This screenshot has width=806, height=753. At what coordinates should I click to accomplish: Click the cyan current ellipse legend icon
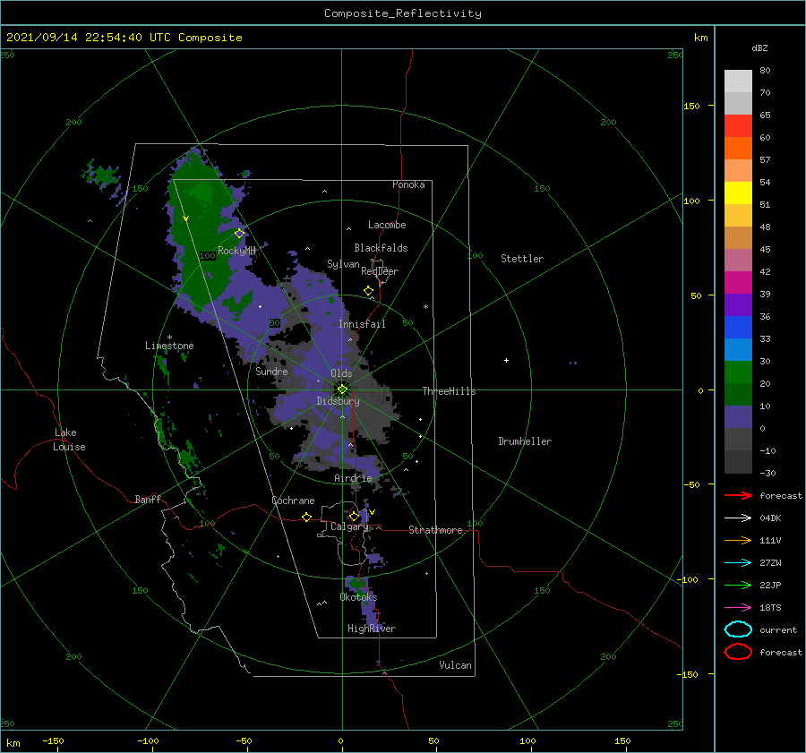point(738,629)
